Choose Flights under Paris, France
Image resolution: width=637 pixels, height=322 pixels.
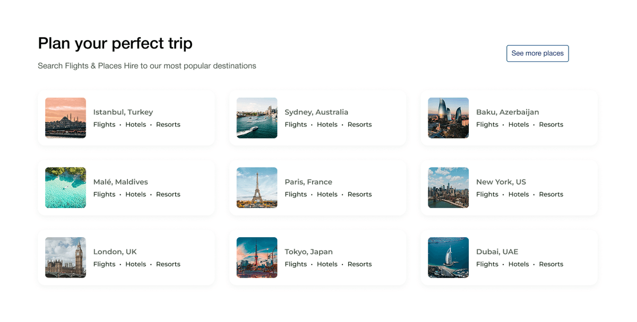(x=296, y=195)
